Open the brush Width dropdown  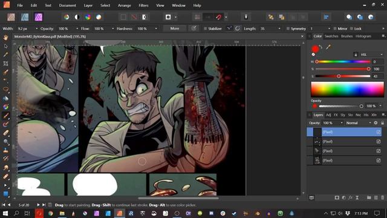[37, 28]
